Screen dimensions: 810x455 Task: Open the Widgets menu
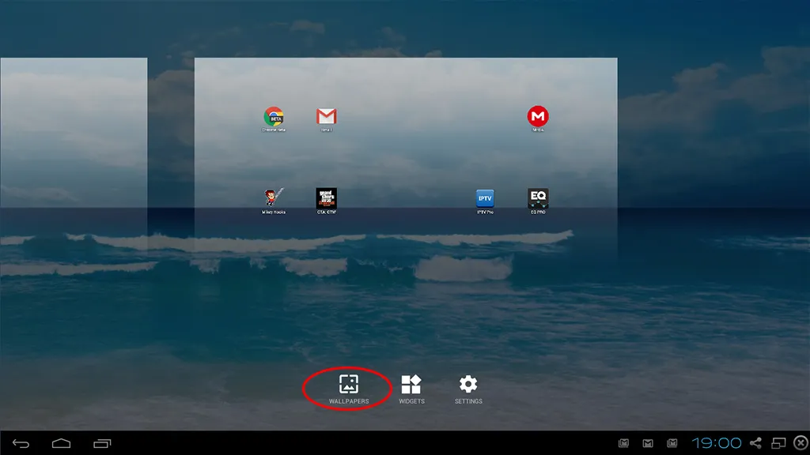411,389
